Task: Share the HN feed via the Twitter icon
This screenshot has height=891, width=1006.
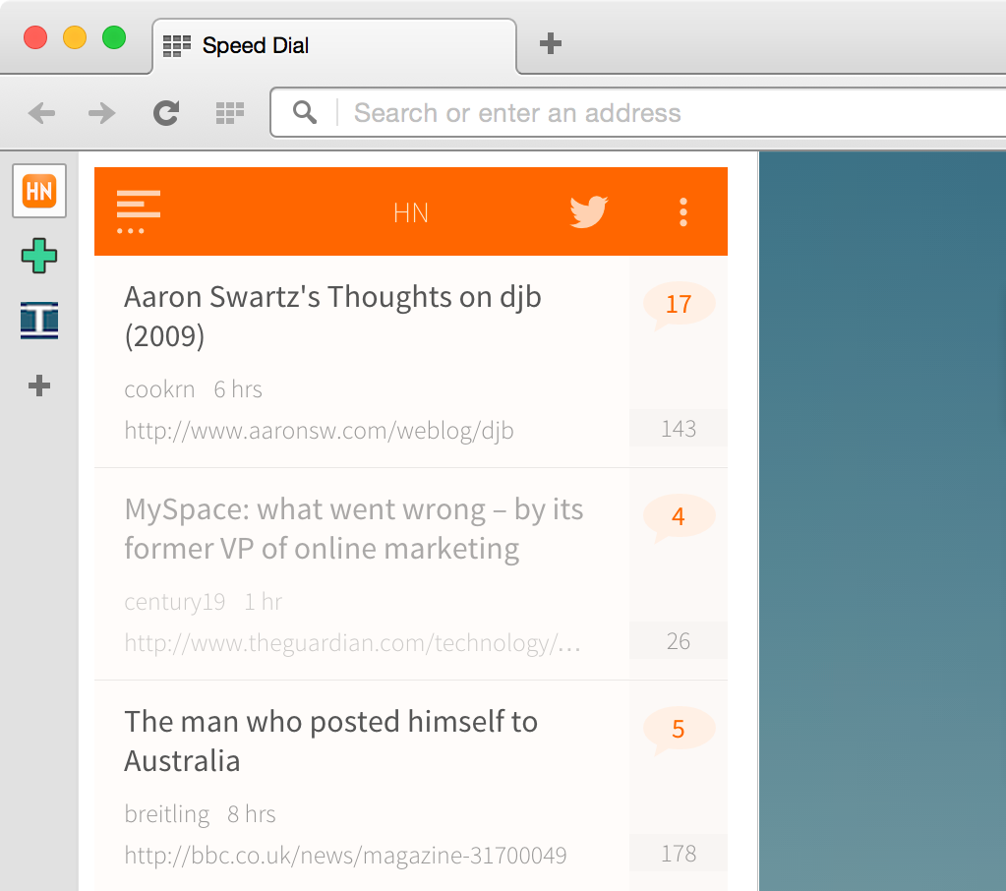Action: [588, 210]
